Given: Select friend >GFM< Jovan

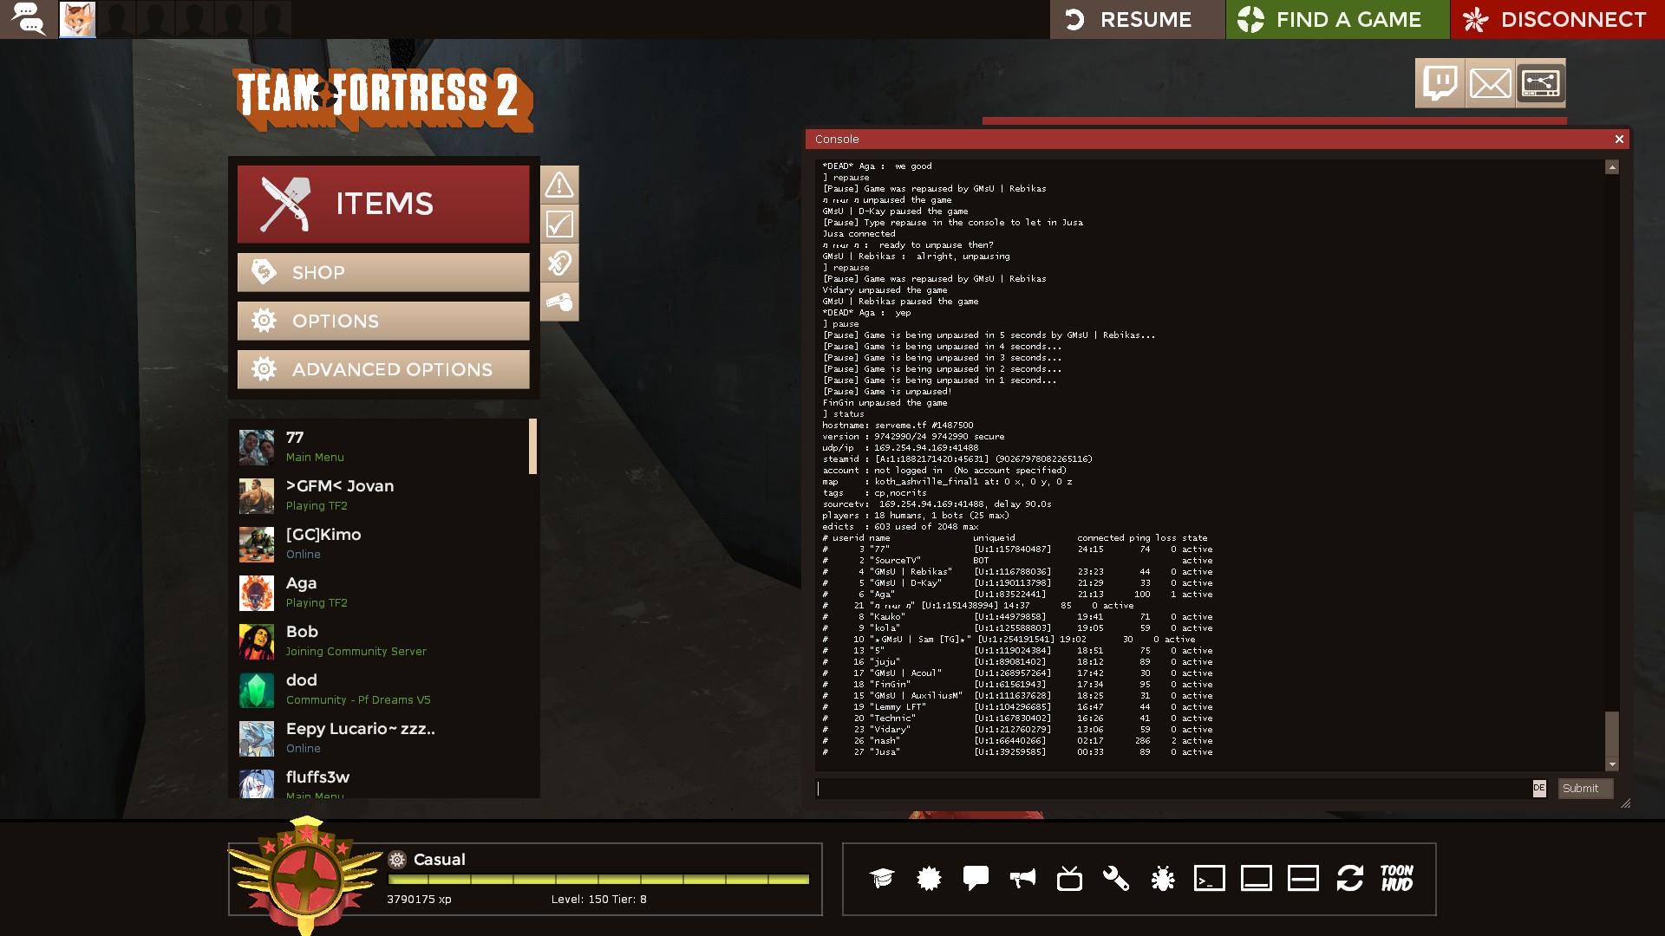Looking at the screenshot, I should [382, 495].
